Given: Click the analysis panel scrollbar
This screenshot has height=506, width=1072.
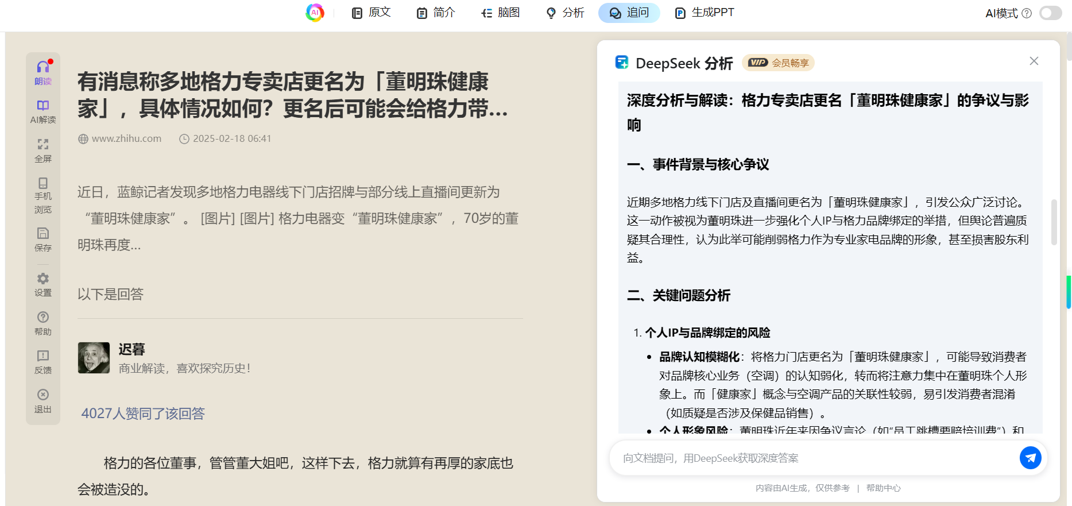Looking at the screenshot, I should pos(1054,222).
